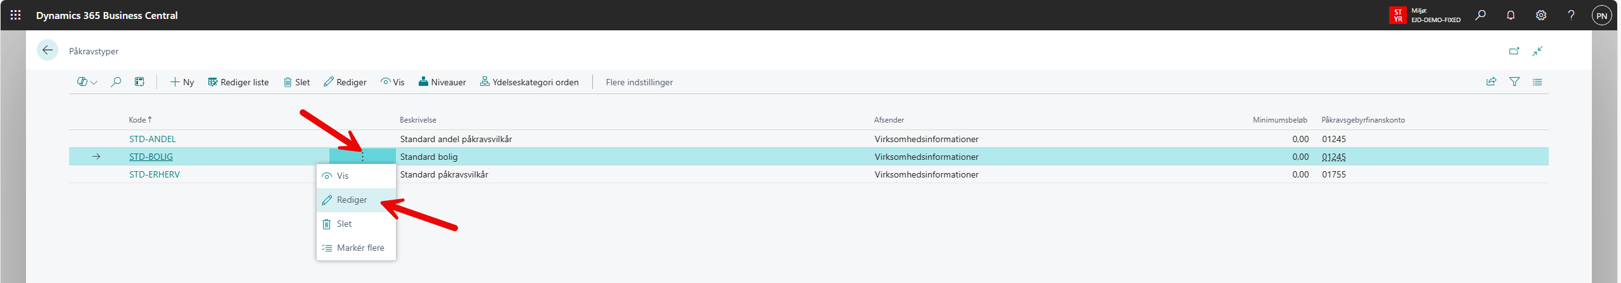Open the app launcher waffle icon
Screen dimensions: 1621x283
16,15
